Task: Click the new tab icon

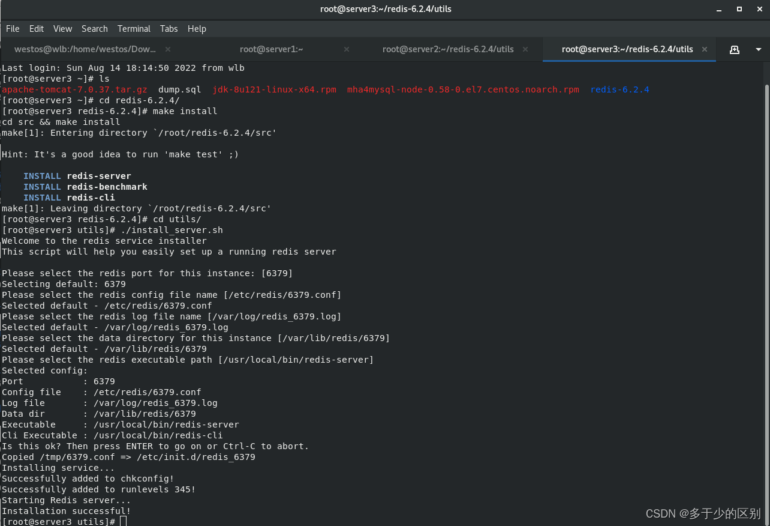Action: point(735,50)
